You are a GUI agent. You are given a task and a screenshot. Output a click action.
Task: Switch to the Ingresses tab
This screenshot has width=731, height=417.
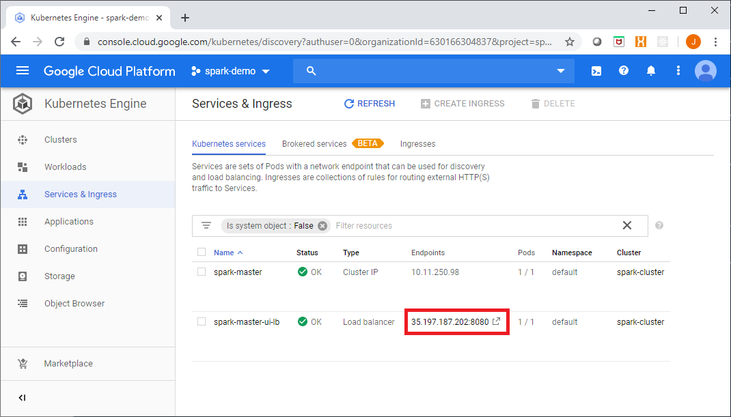[x=417, y=144]
